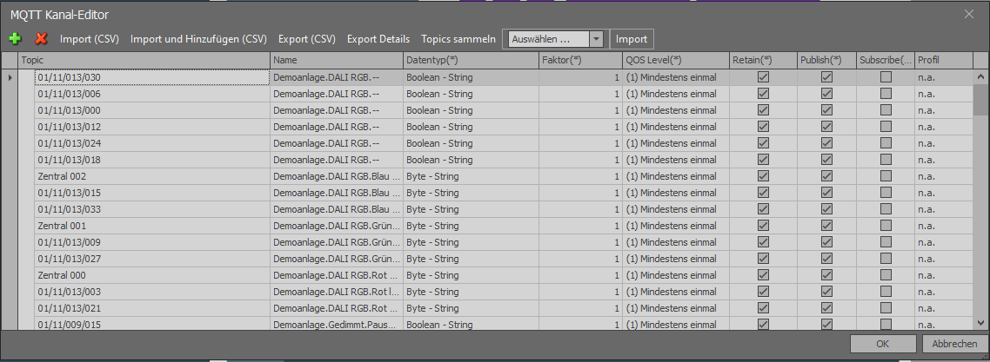Click the scrollbar down arrow

coord(980,322)
